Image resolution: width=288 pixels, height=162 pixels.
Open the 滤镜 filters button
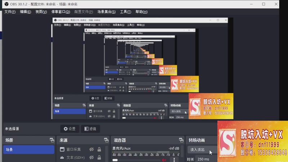[90, 129]
